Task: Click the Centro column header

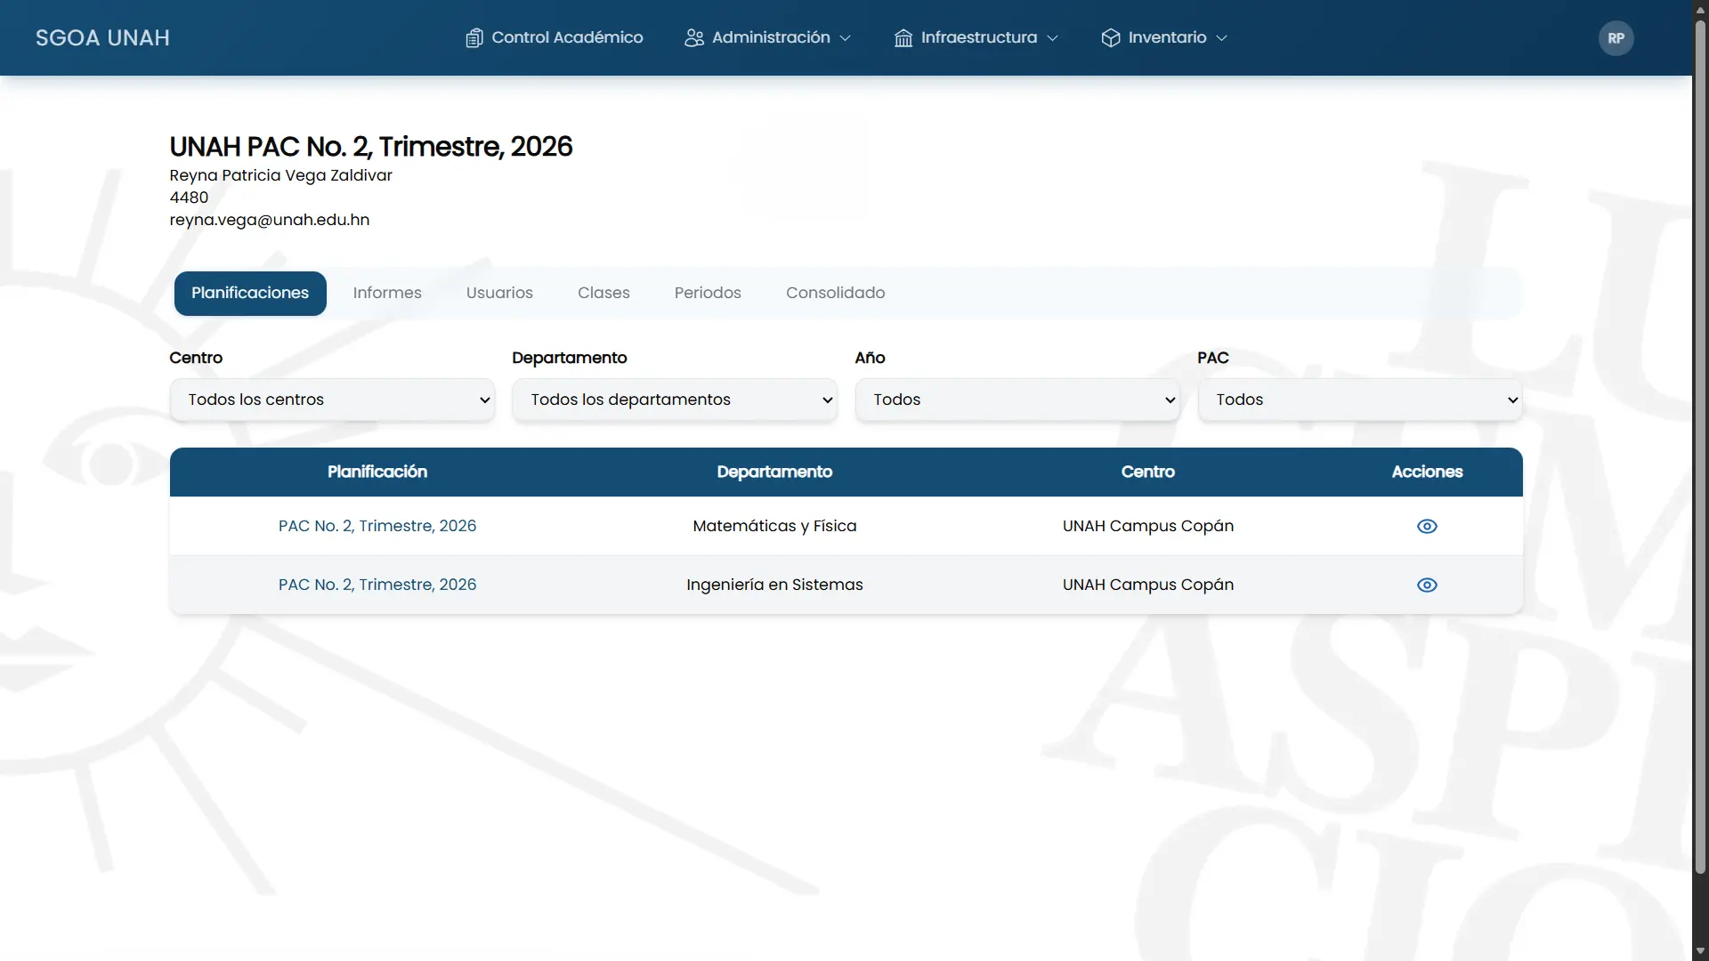Action: pyautogui.click(x=1148, y=472)
